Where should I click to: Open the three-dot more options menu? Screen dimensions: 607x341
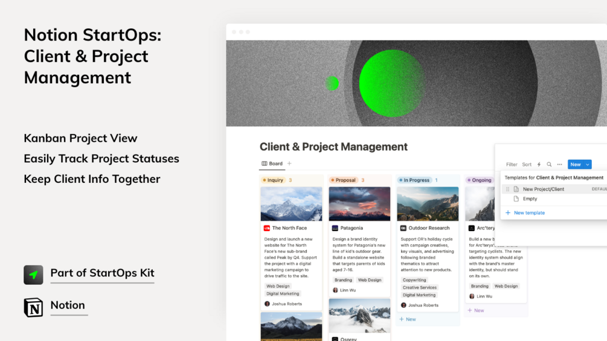559,164
